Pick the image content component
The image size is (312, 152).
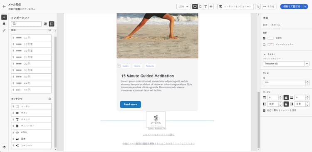(31, 139)
